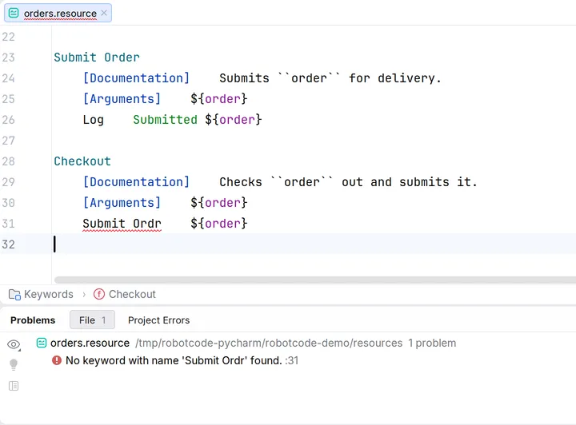Viewport: 576px width, 425px height.
Task: Click the orders.resource file icon in Problems
Action: (x=42, y=343)
